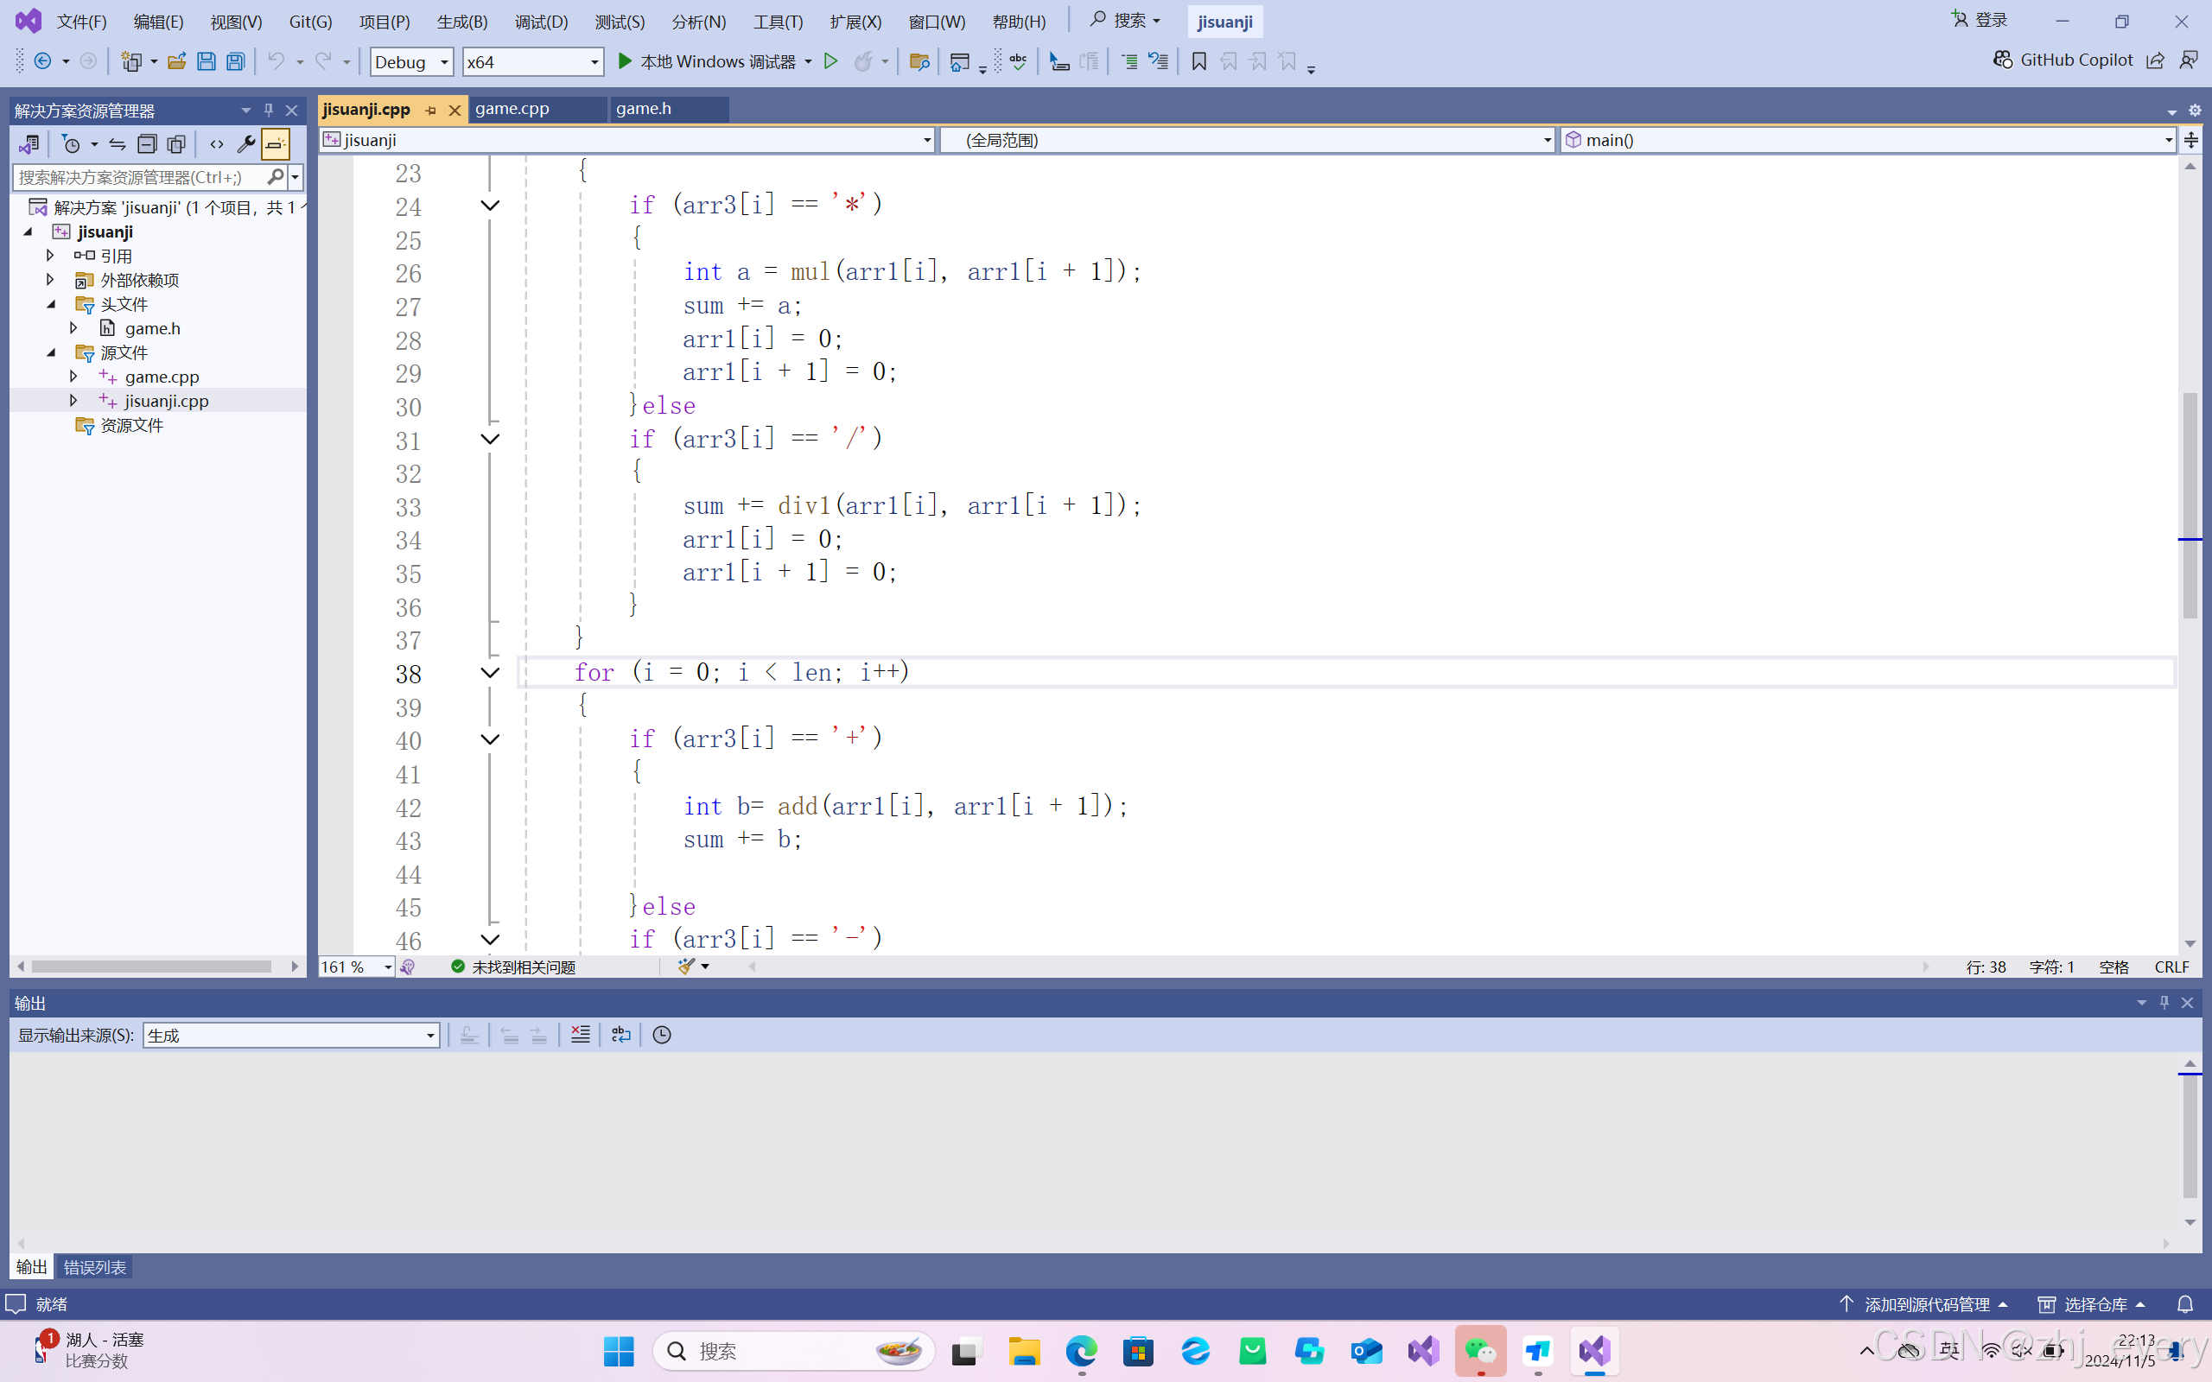Click the Collapse All icon in Solution Explorer
The height and width of the screenshot is (1382, 2212).
click(x=146, y=143)
